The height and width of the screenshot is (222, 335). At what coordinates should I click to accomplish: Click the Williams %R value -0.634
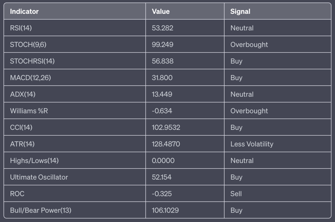coord(162,111)
